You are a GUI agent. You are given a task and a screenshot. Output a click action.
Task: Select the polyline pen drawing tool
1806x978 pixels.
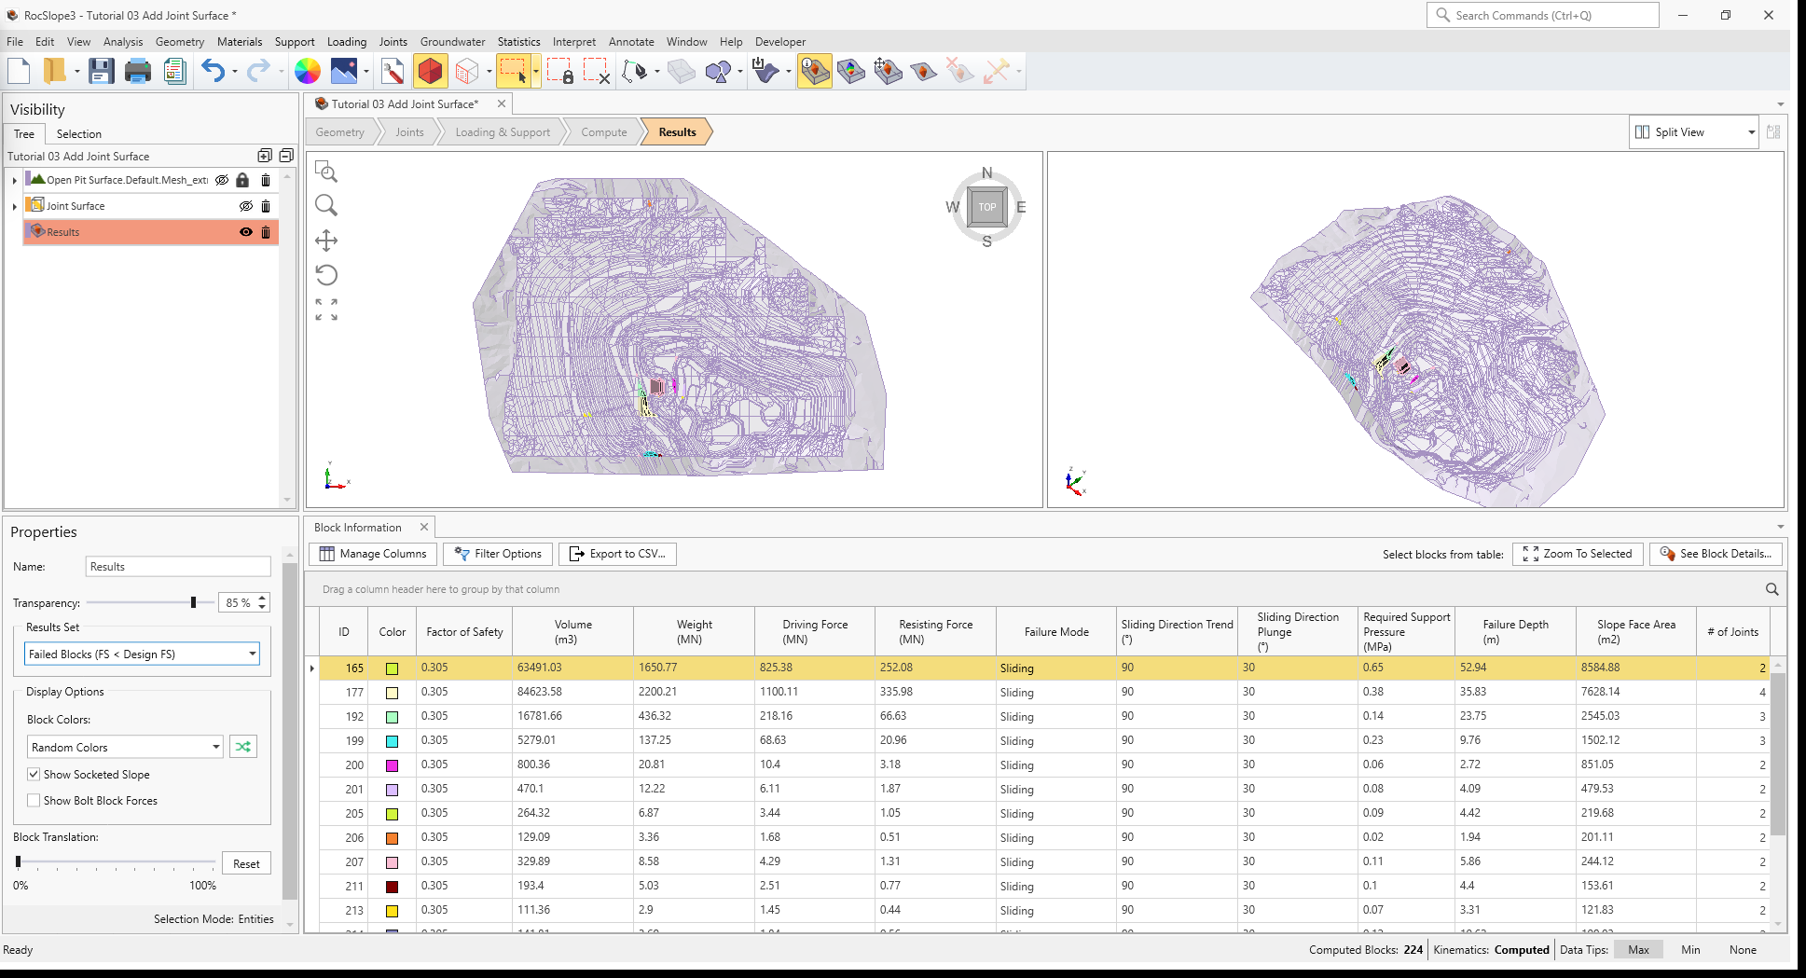pyautogui.click(x=636, y=71)
